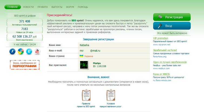
Task: Open the Новости menu item
Action: (28, 7)
